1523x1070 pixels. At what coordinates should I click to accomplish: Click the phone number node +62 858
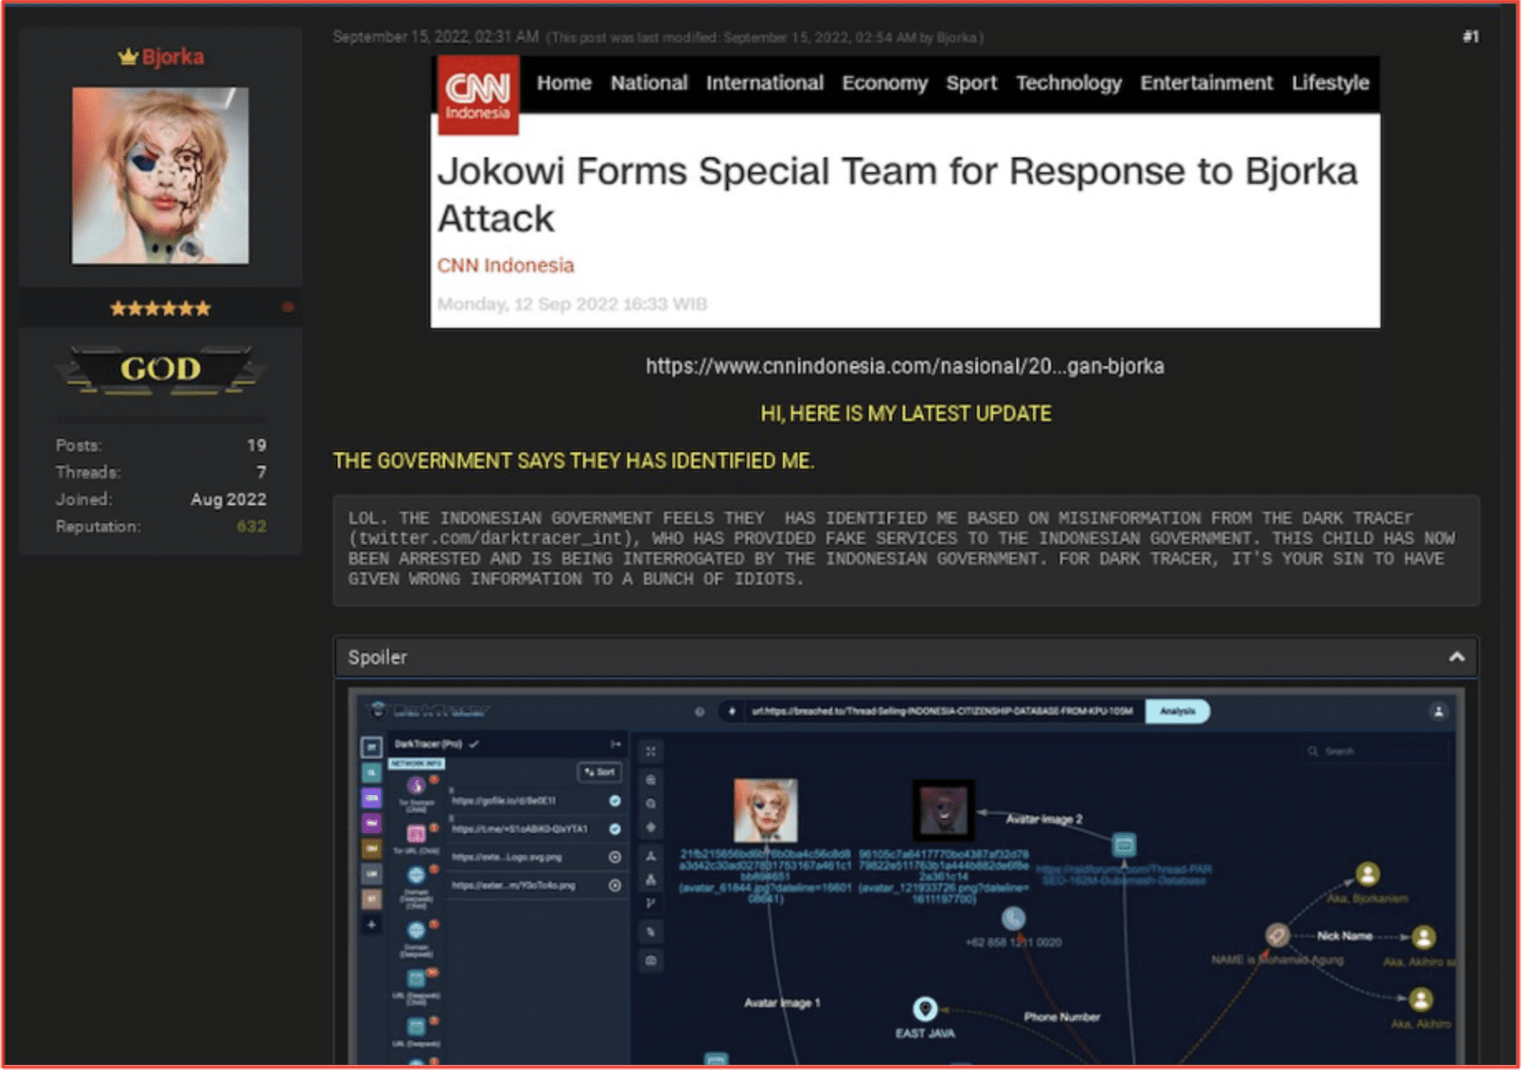click(1013, 918)
